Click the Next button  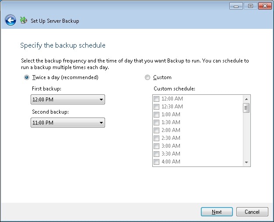[217, 212]
